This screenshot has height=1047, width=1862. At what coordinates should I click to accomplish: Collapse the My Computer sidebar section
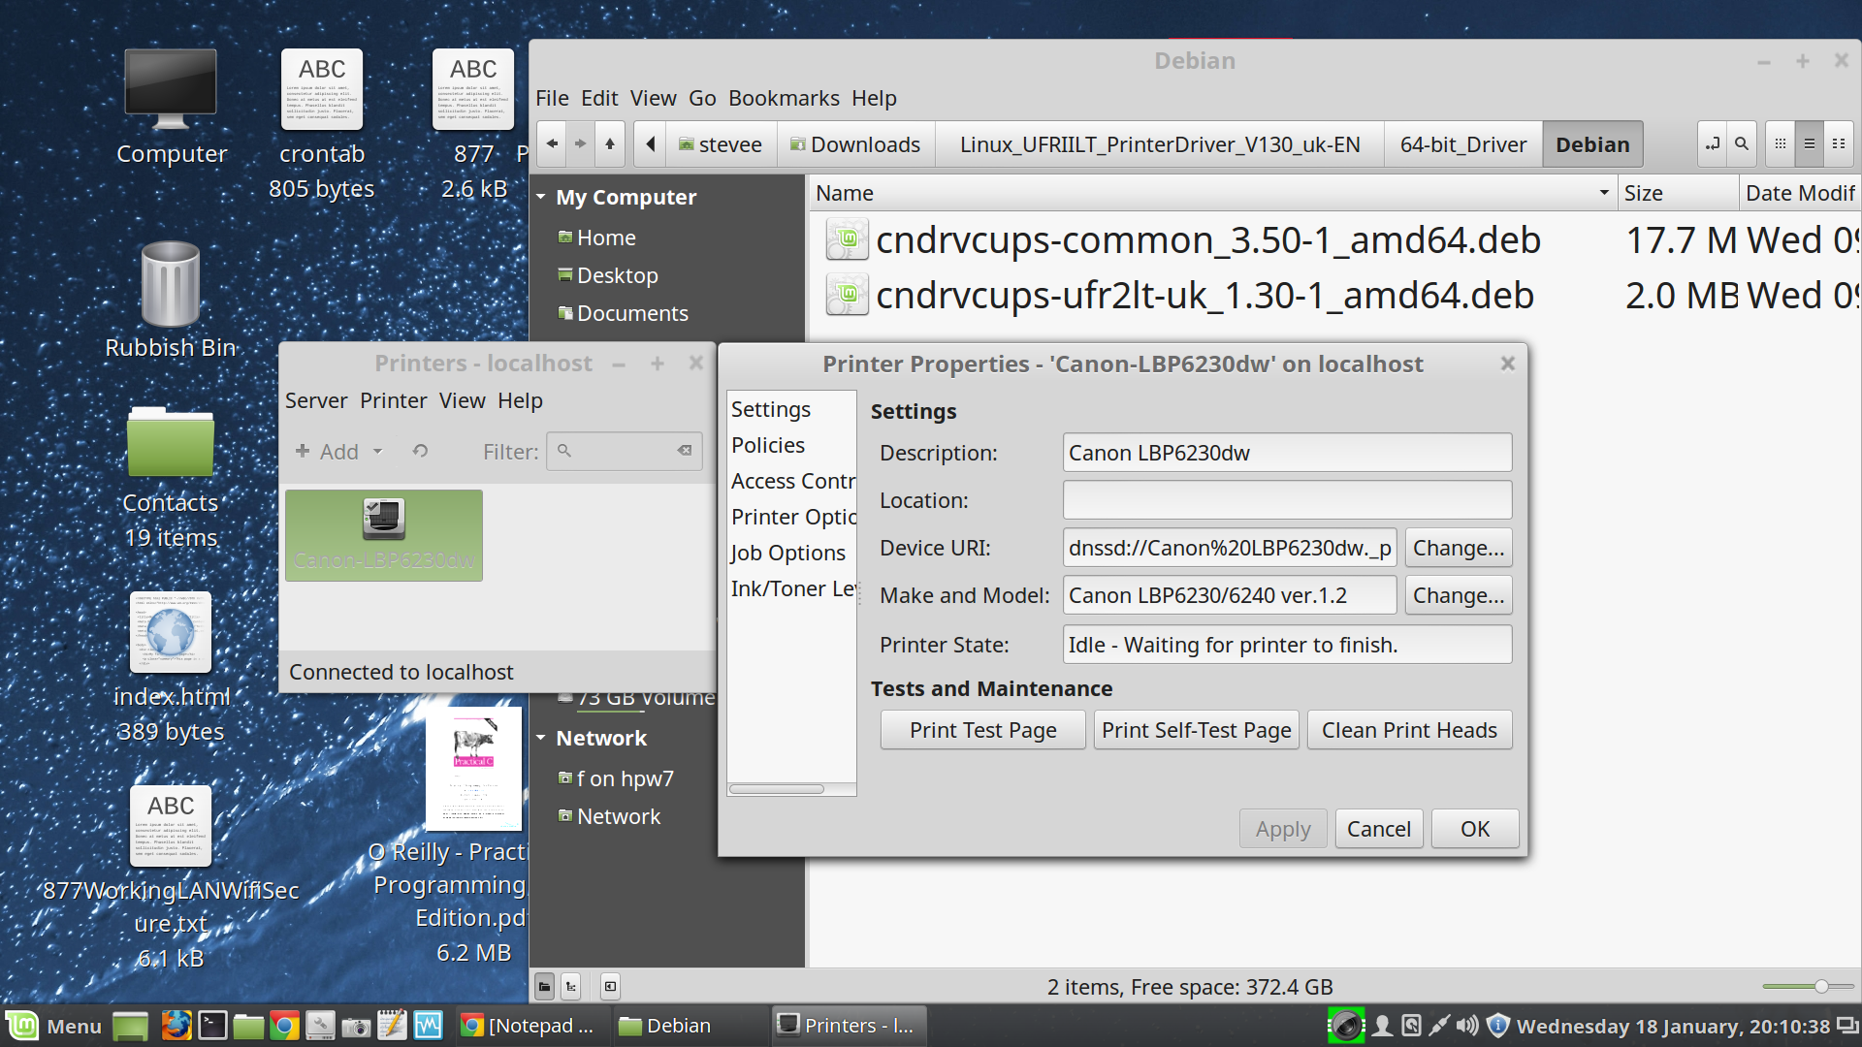tap(541, 197)
